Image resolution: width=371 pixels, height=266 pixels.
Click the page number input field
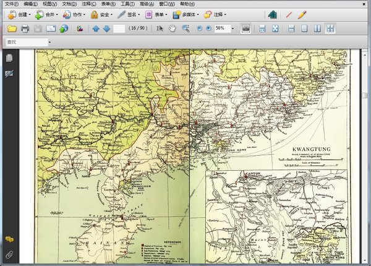pos(119,28)
